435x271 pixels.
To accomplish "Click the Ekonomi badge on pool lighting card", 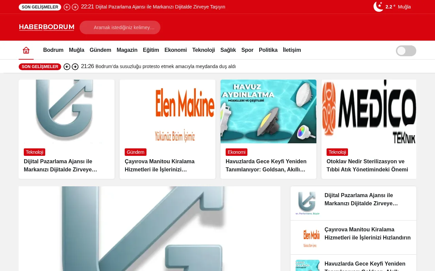I will coord(237,152).
